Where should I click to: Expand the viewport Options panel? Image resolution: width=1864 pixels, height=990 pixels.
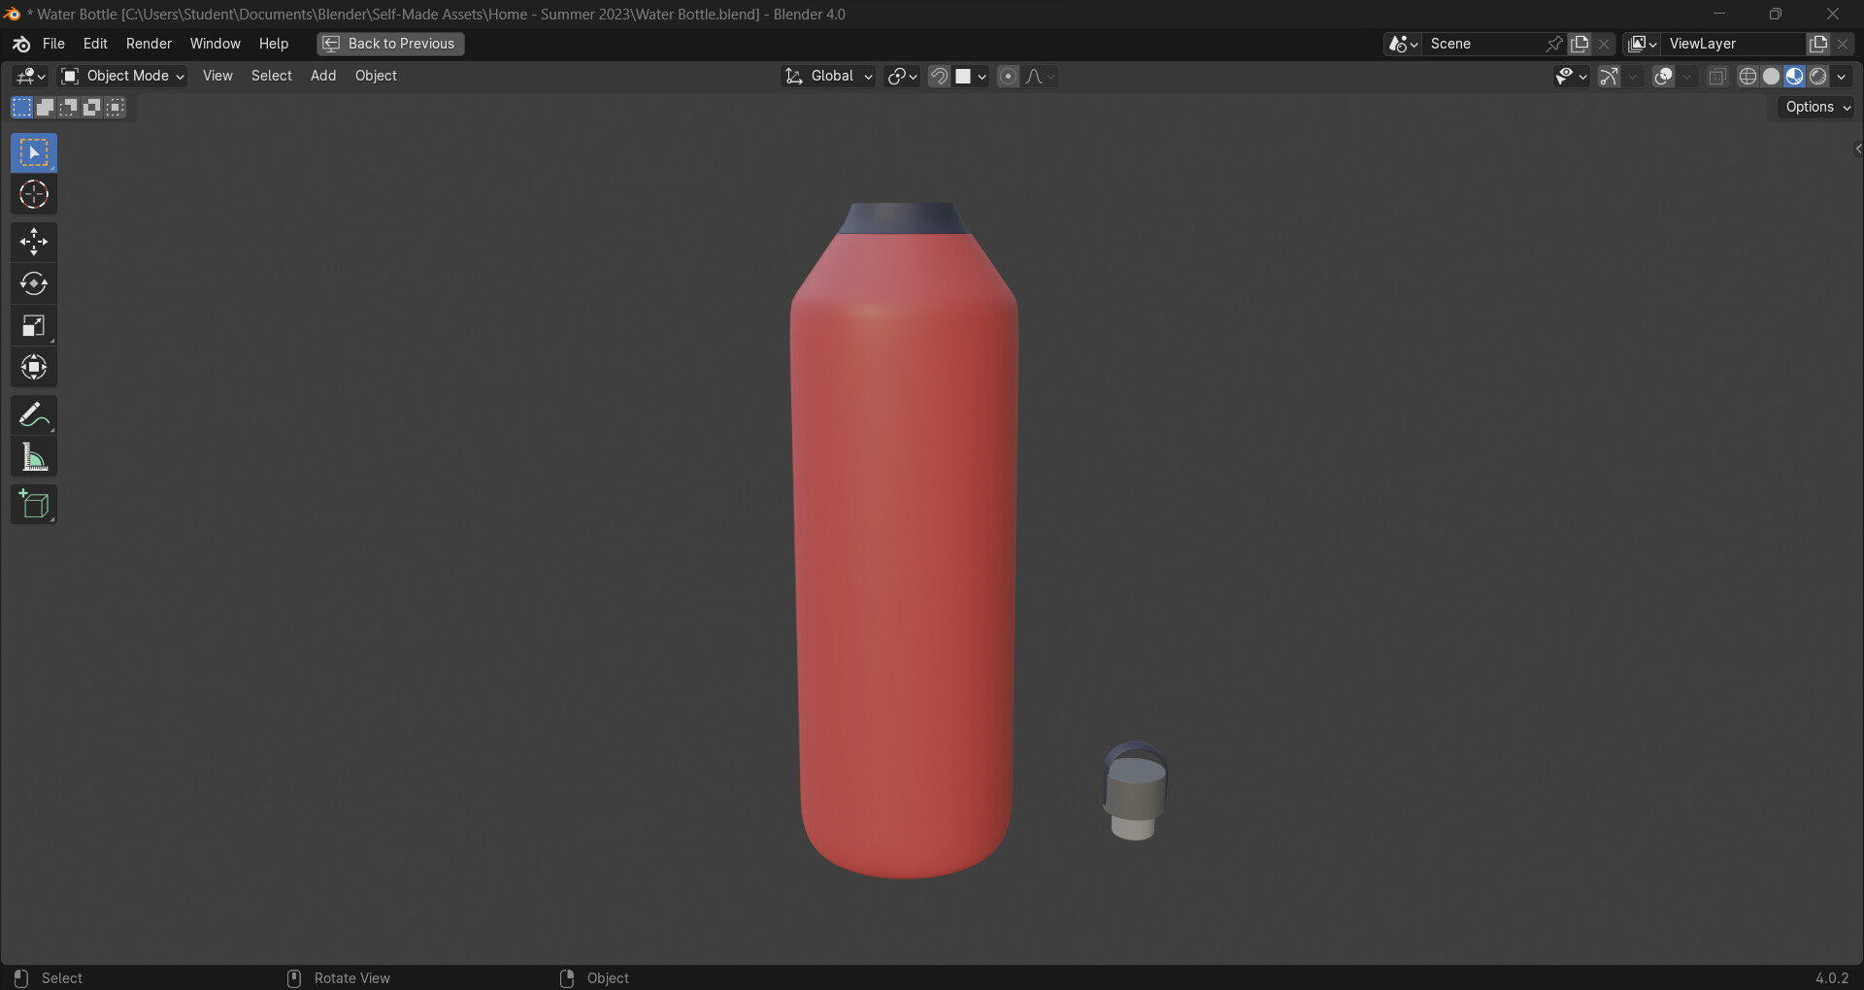coord(1814,107)
